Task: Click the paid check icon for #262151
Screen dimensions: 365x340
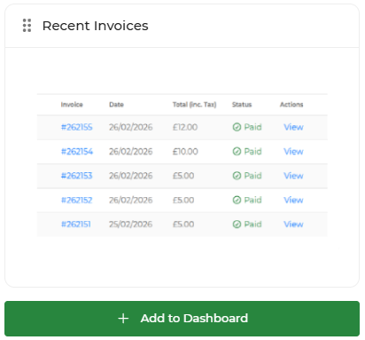Action: [237, 225]
